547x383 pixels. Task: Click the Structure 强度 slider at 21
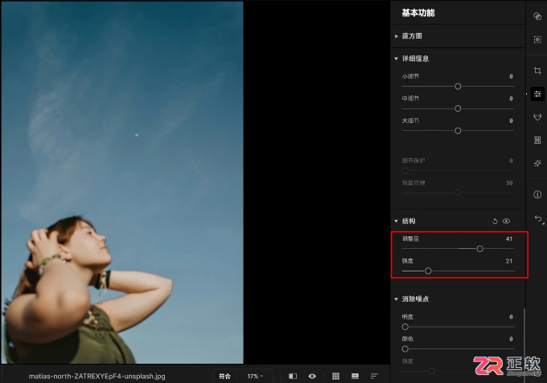coord(458,271)
